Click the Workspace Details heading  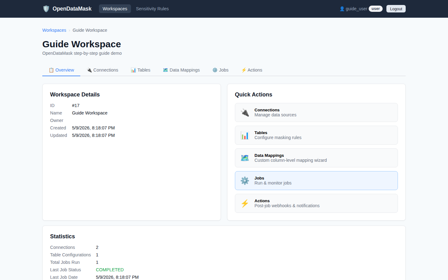click(75, 95)
